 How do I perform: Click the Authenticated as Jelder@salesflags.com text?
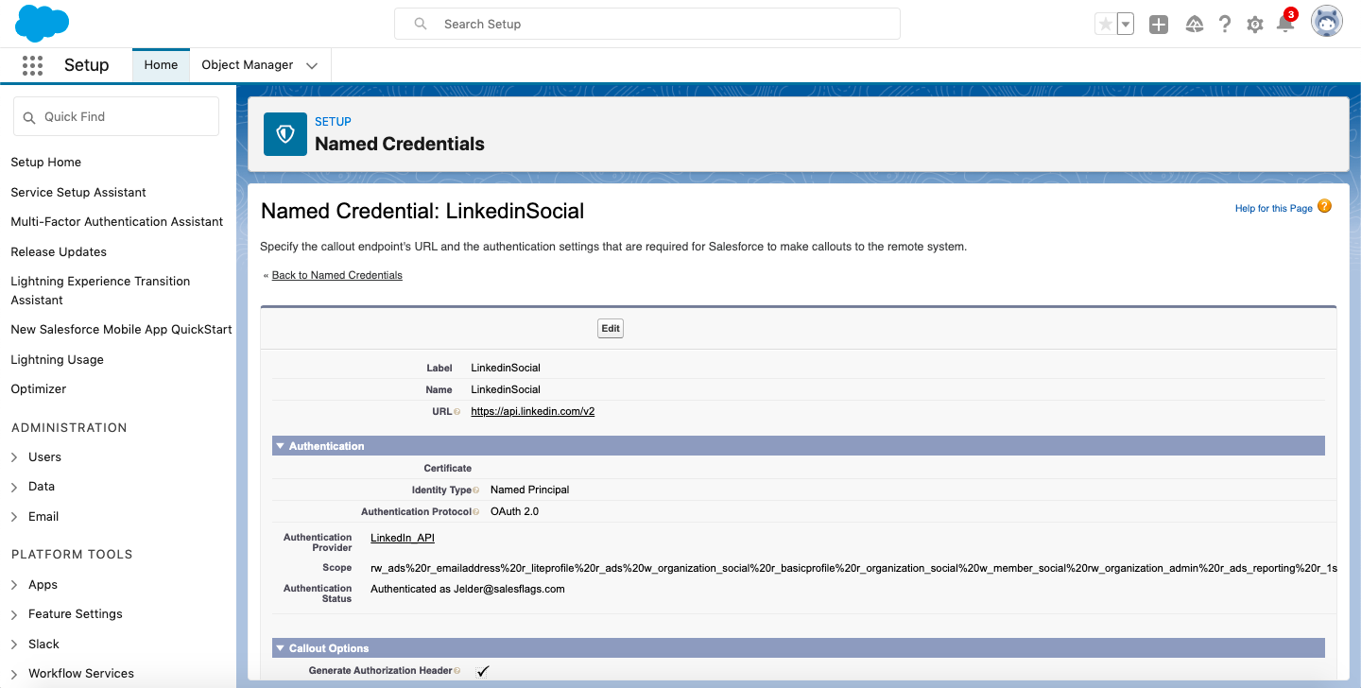[468, 589]
